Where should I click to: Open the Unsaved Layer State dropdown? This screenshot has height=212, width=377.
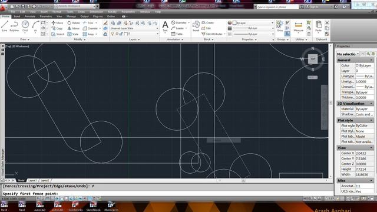pos(134,28)
